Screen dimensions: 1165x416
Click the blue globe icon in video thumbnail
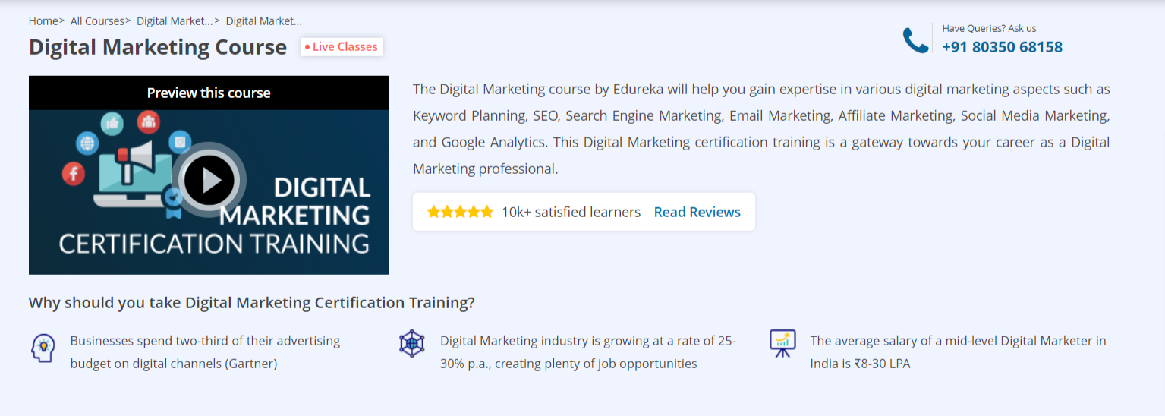(x=87, y=142)
